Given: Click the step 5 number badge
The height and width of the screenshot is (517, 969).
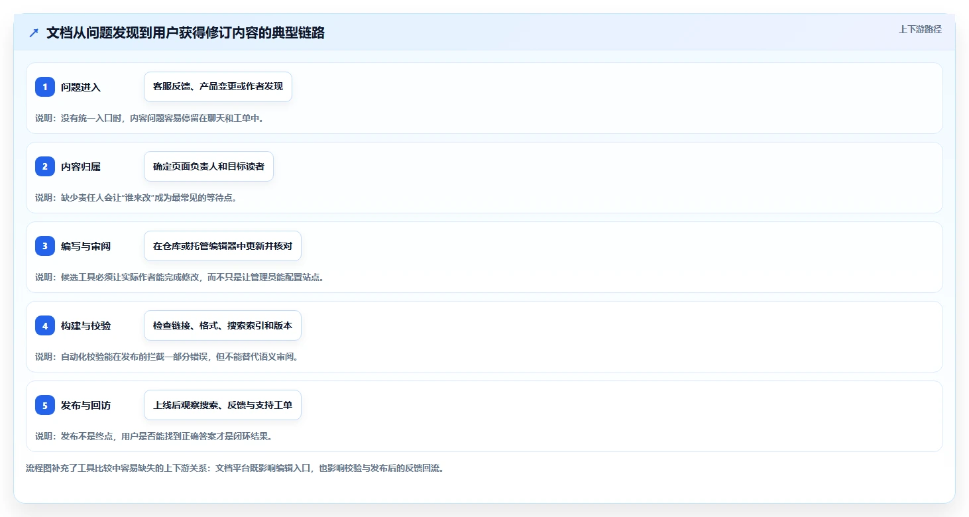Looking at the screenshot, I should click(45, 405).
